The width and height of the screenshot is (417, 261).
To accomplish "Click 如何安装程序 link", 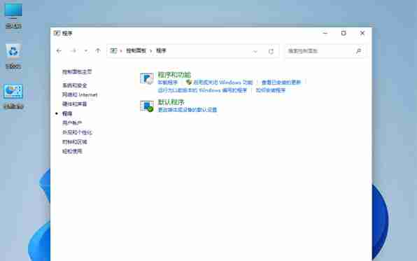I will coord(271,90).
